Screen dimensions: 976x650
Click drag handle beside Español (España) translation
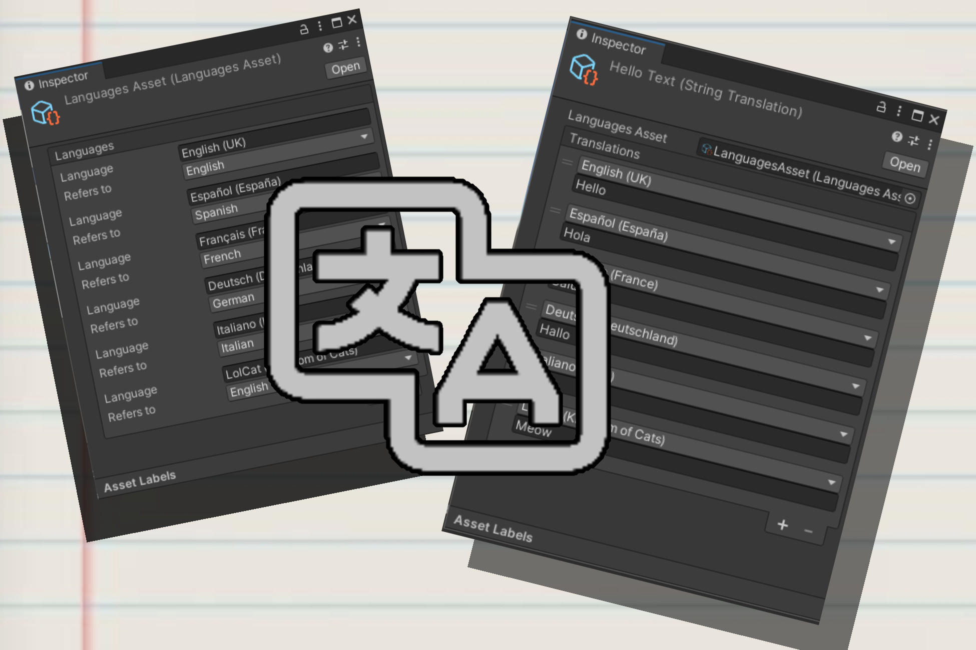click(x=555, y=210)
